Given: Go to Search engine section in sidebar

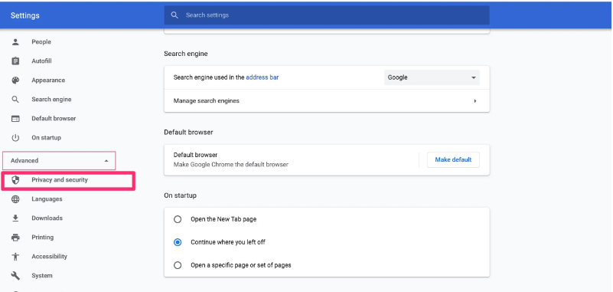Looking at the screenshot, I should click(51, 100).
